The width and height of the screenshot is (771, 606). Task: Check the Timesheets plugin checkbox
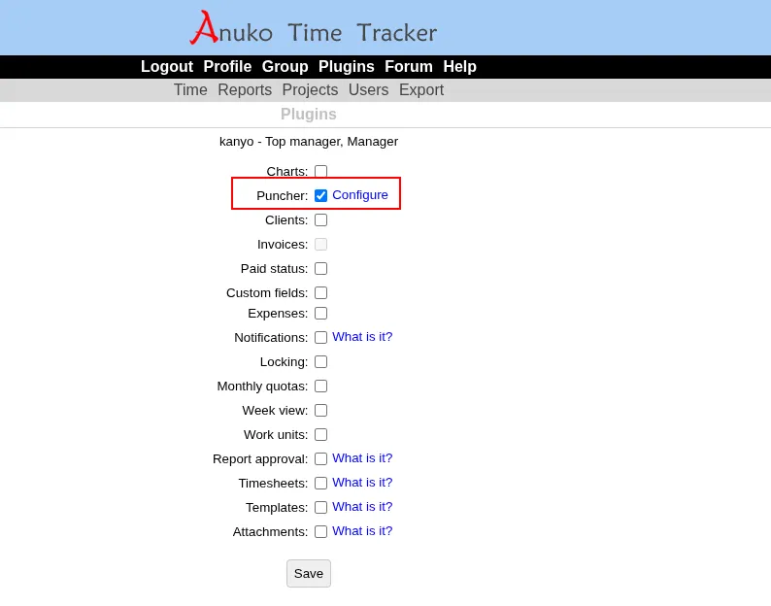tap(320, 483)
